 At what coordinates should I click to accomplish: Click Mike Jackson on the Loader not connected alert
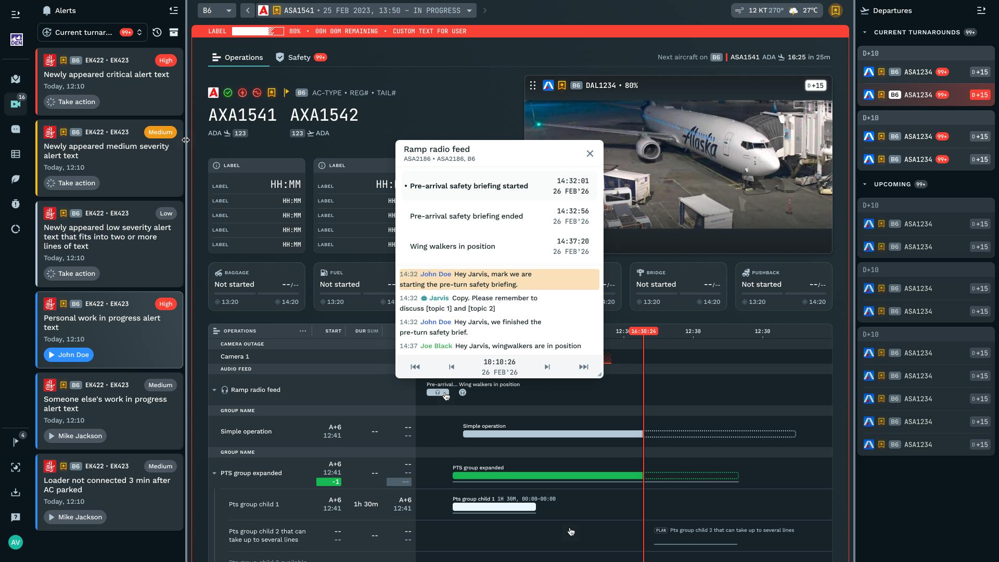point(75,517)
